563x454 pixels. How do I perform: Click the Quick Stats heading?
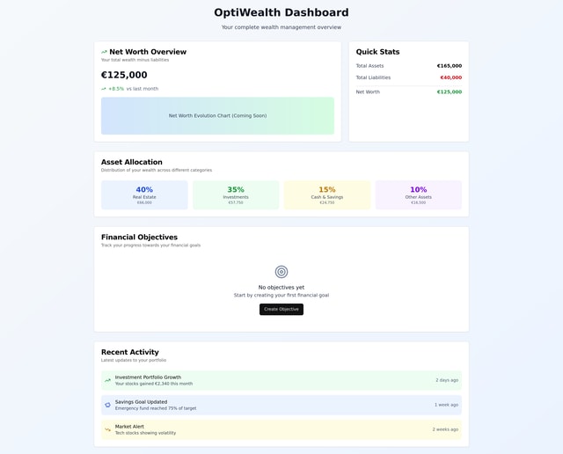tap(377, 52)
